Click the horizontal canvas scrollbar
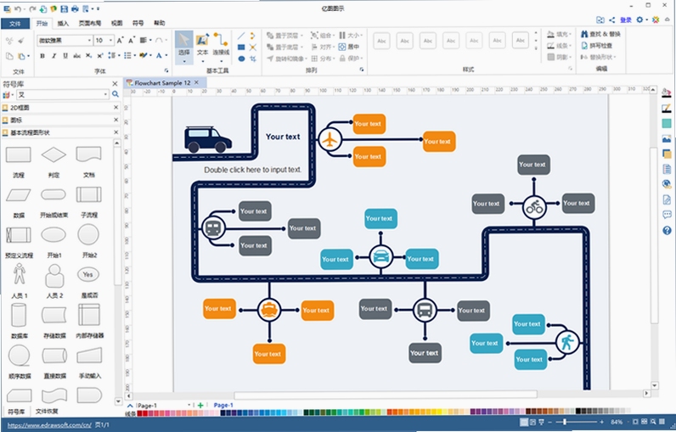The height and width of the screenshot is (432, 676). (x=386, y=395)
